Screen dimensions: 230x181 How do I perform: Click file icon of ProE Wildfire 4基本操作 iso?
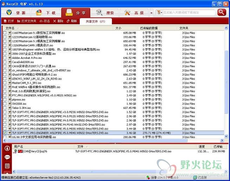tap(9, 87)
